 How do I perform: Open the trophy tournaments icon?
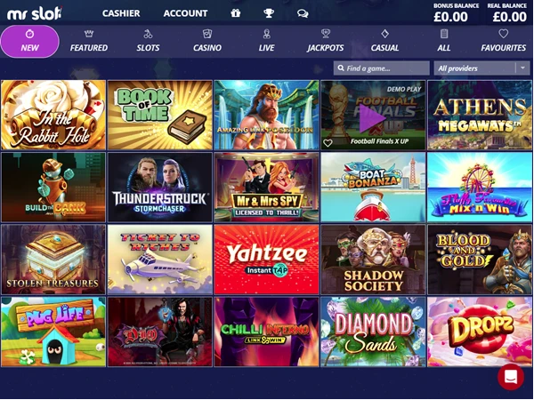pyautogui.click(x=269, y=13)
